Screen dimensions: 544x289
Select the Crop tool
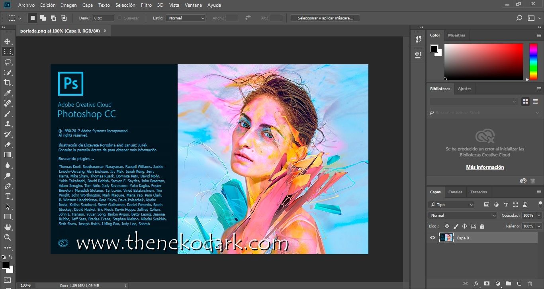[x=7, y=83]
